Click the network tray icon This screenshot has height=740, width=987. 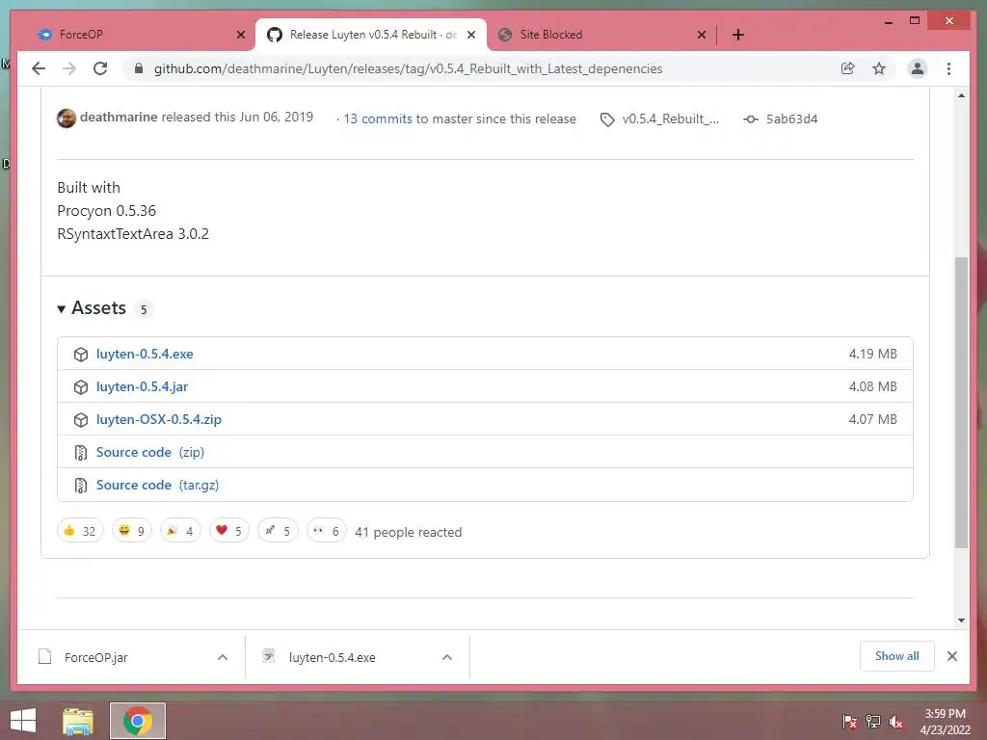tap(873, 721)
